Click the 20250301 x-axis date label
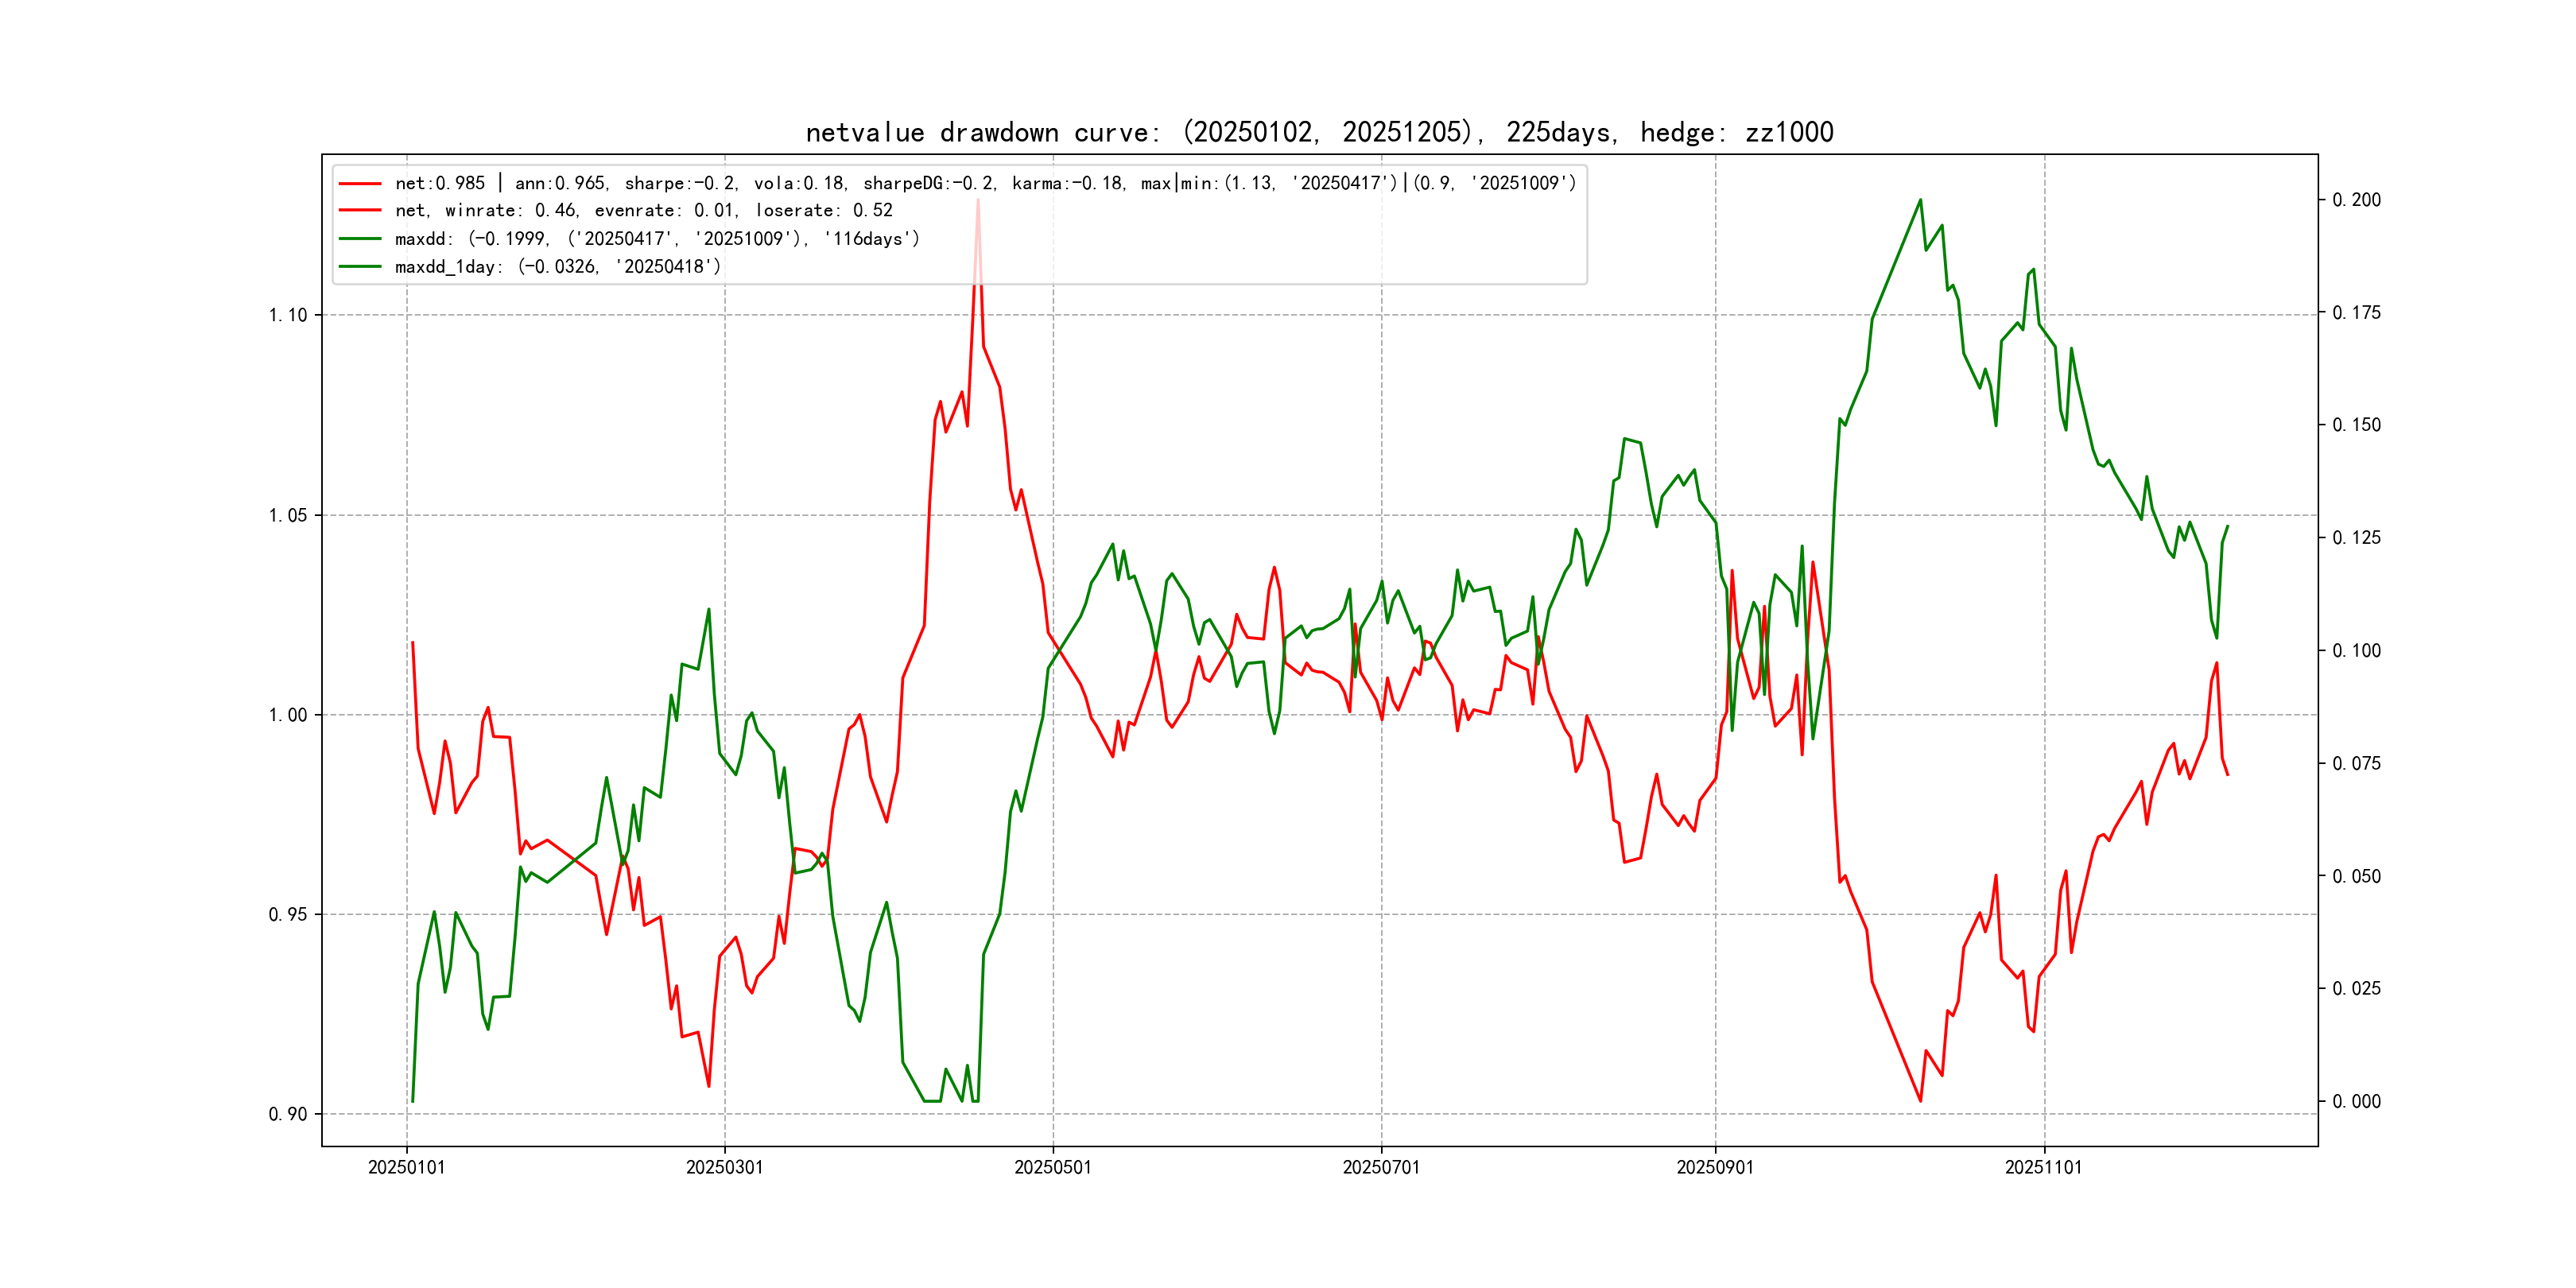Image resolution: width=2576 pixels, height=1288 pixels. (724, 1168)
